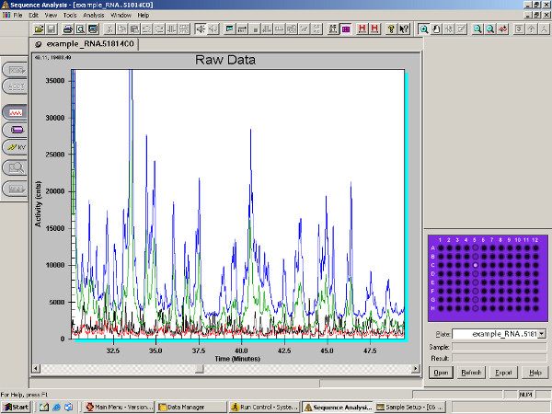This screenshot has width=552, height=414.
Task: Select highlighted well C5 in plate grid
Action: (475, 265)
